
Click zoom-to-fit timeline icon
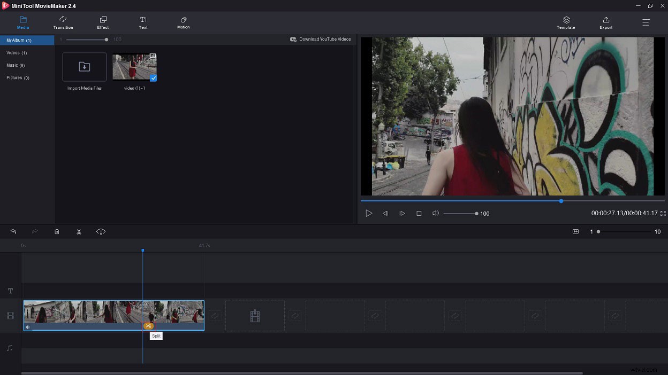click(x=575, y=232)
